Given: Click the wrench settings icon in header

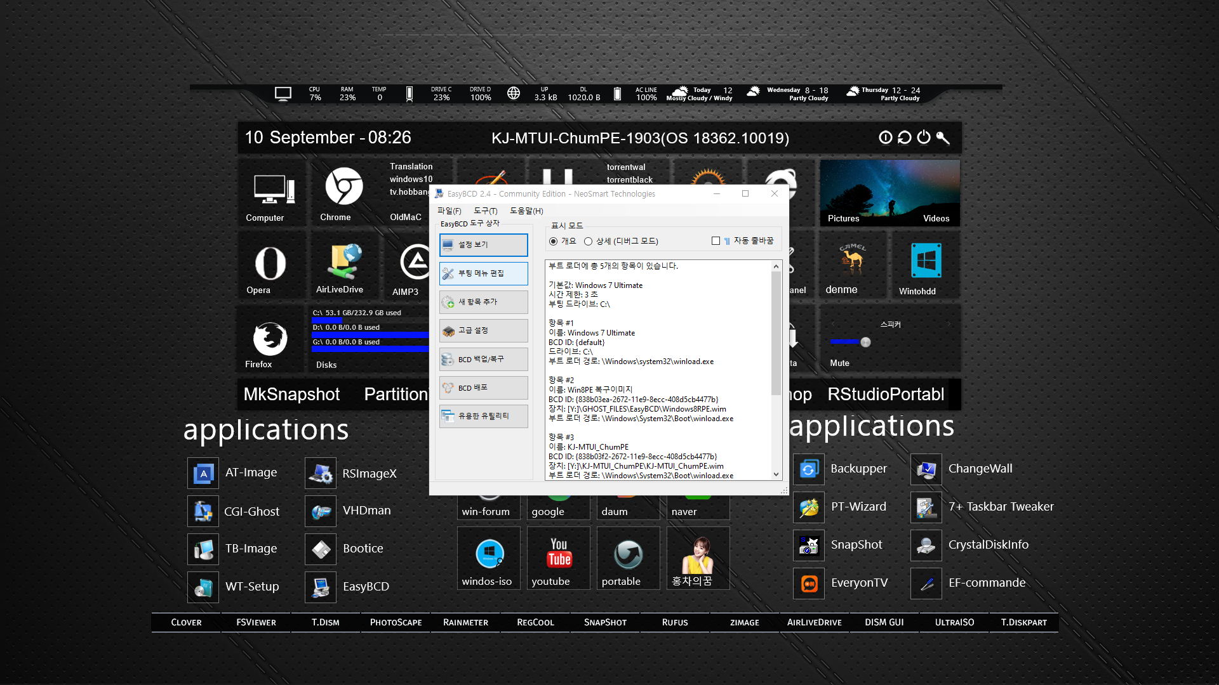Looking at the screenshot, I should pyautogui.click(x=943, y=138).
